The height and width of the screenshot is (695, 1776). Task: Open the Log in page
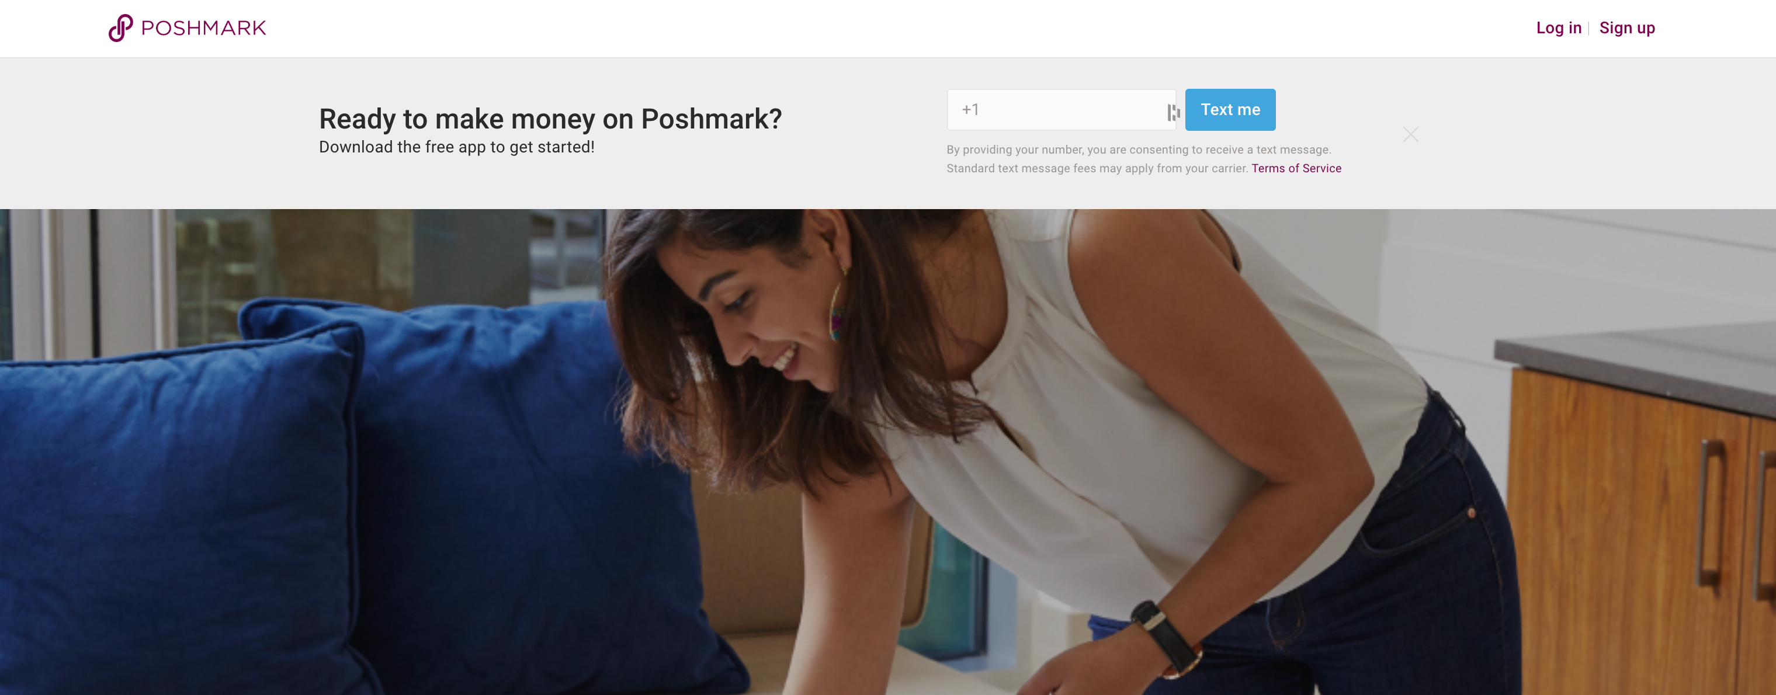[1558, 28]
